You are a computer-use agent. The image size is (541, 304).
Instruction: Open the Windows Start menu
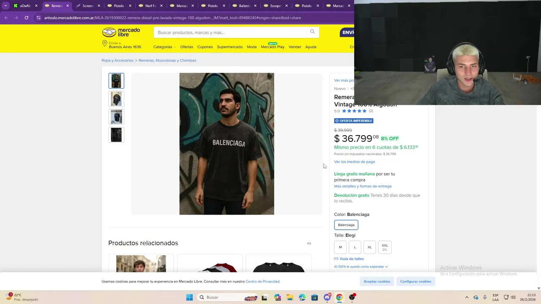pos(189,297)
